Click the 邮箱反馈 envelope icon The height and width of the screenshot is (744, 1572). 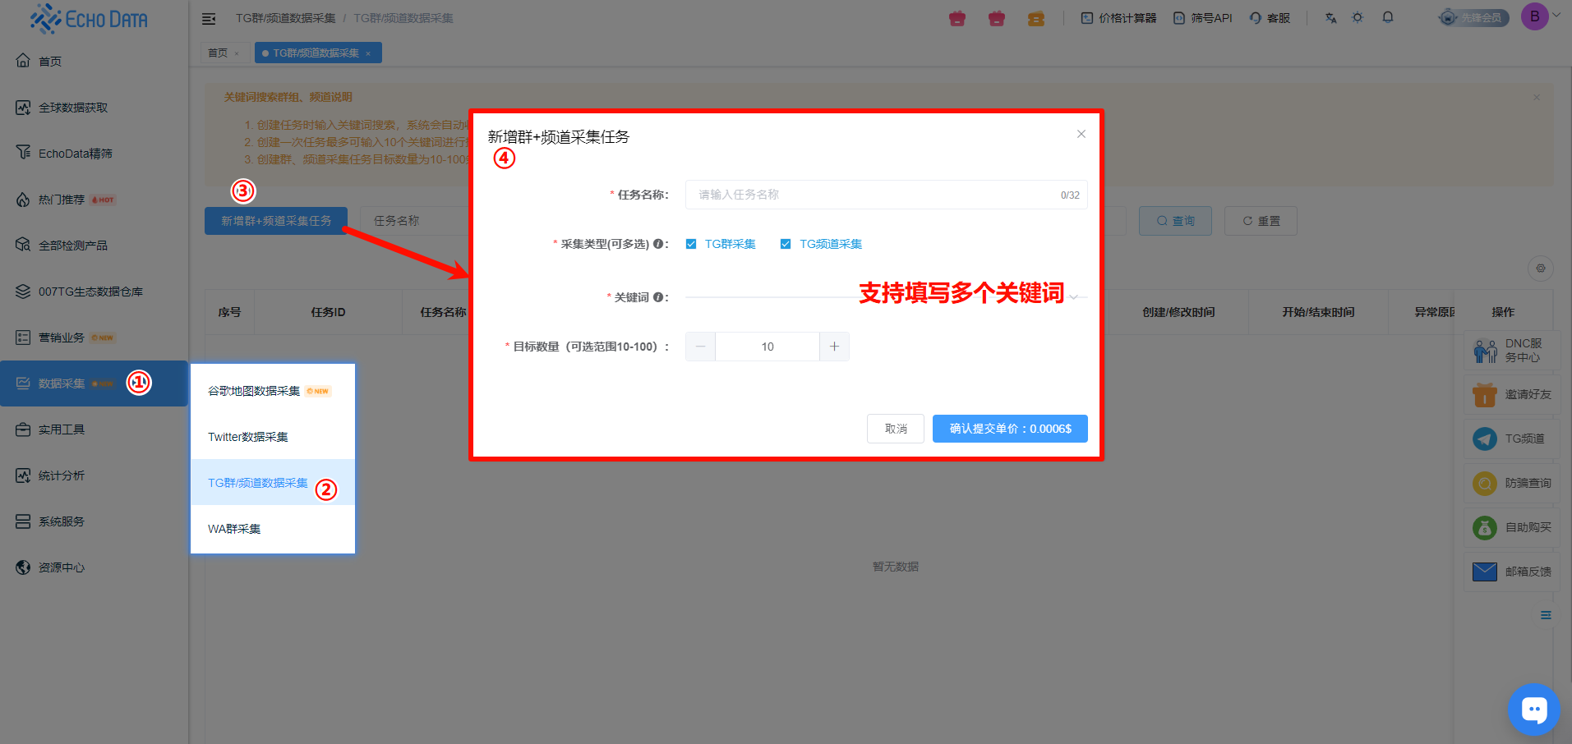(x=1485, y=572)
